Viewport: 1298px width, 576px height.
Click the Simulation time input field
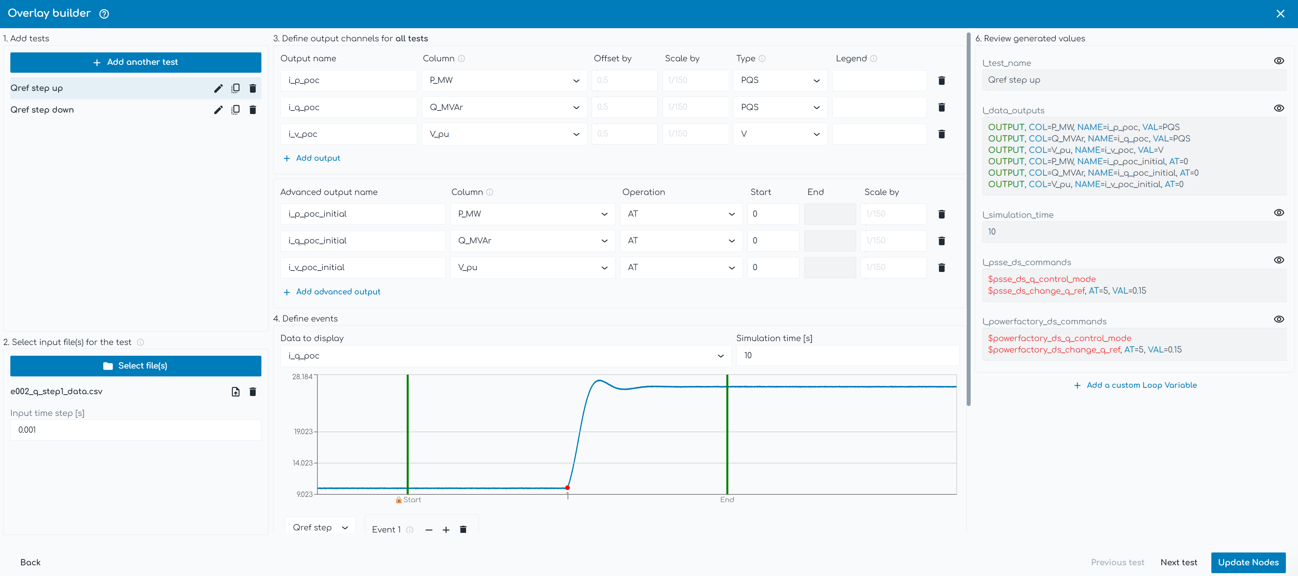pos(848,356)
